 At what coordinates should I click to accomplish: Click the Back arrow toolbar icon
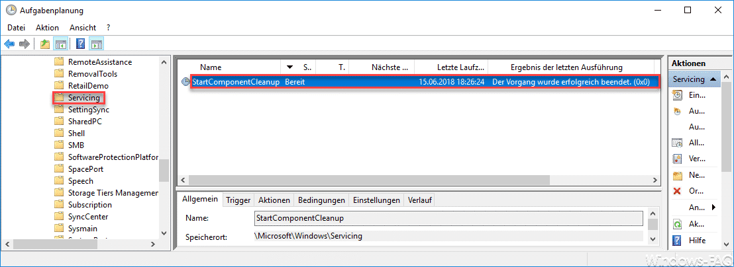click(x=9, y=44)
